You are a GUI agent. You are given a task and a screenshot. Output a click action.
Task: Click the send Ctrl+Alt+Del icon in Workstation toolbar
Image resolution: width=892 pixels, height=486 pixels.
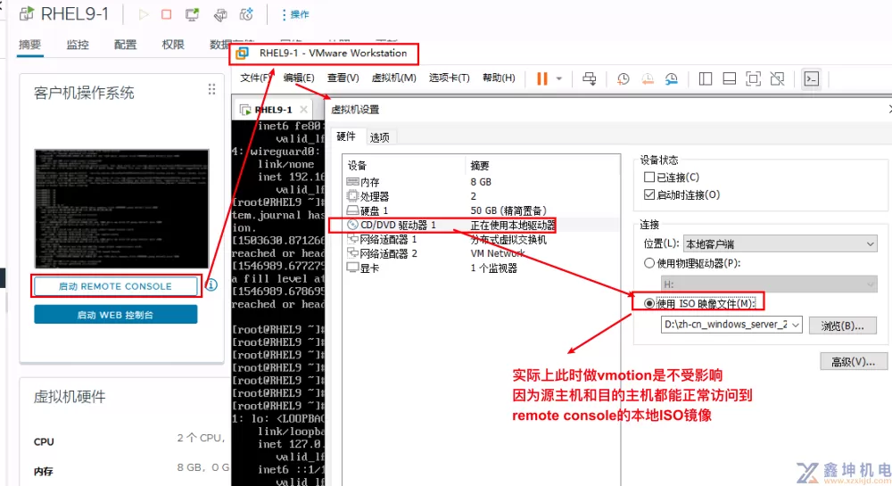[590, 78]
